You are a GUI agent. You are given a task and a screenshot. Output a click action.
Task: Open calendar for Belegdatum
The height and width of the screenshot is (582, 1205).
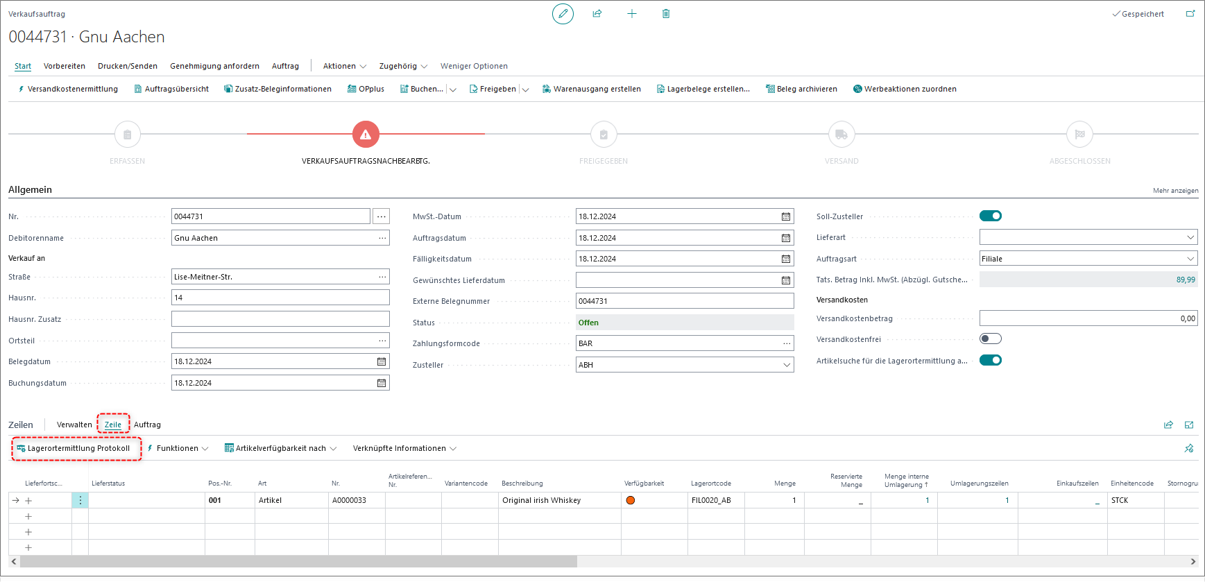[382, 361]
